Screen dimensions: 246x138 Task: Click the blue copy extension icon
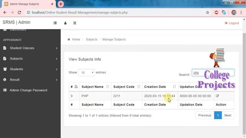pyautogui.click(x=224, y=12)
